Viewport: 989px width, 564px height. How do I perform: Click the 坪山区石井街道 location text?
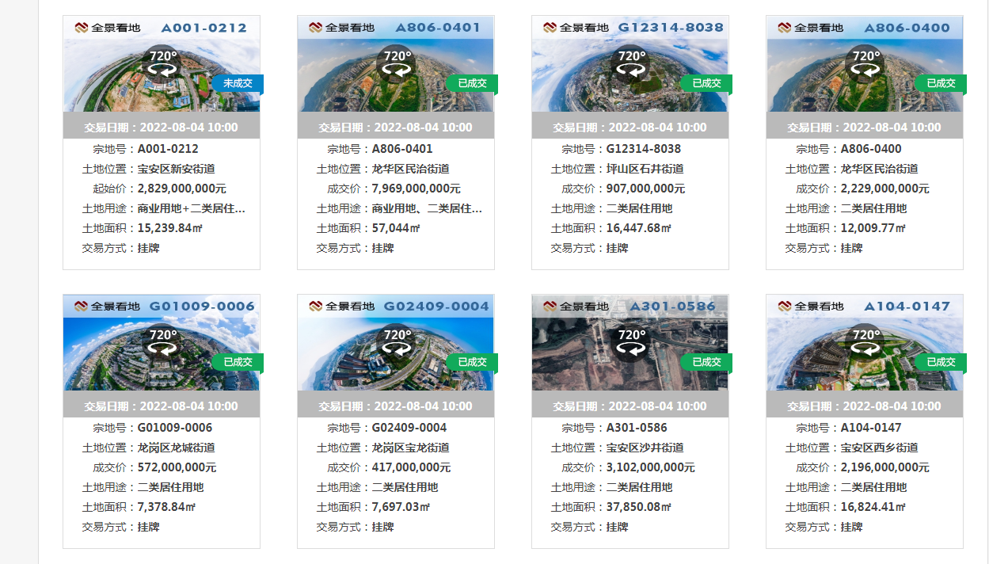pyautogui.click(x=645, y=169)
